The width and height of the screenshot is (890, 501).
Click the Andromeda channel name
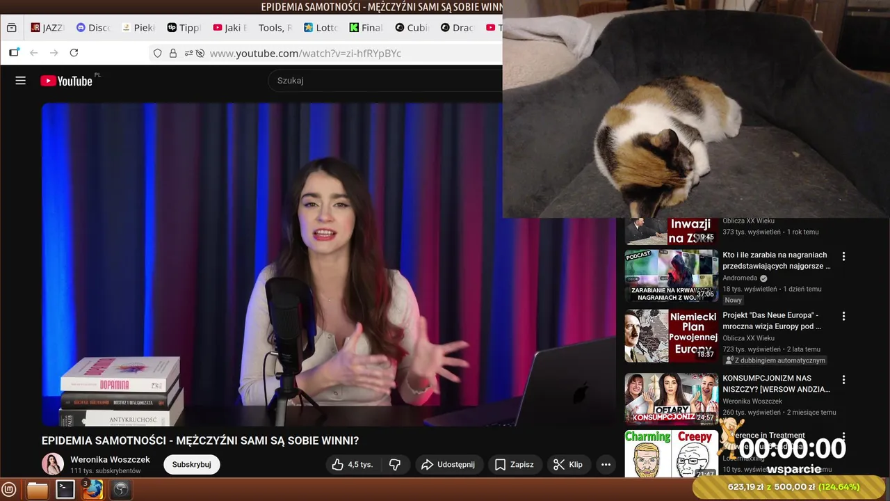pos(740,278)
